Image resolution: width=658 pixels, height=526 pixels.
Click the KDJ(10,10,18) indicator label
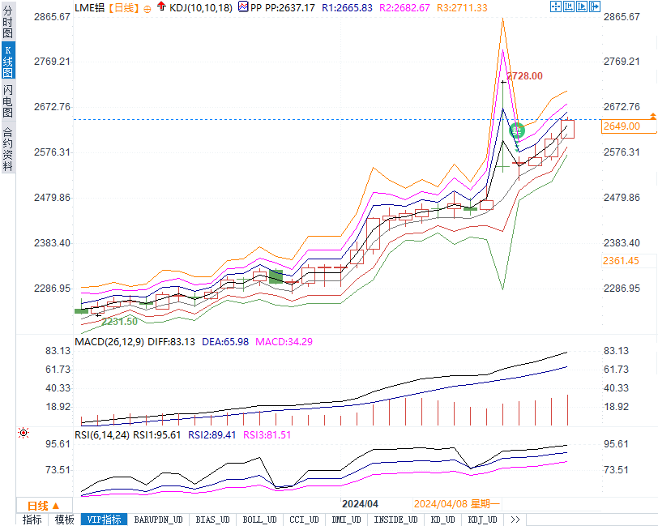click(201, 7)
